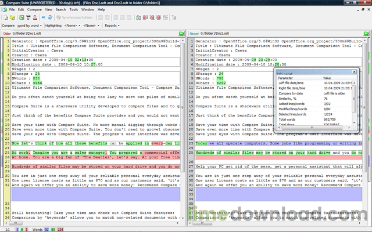Open the 'word by word' compare dropdown

[29, 26]
